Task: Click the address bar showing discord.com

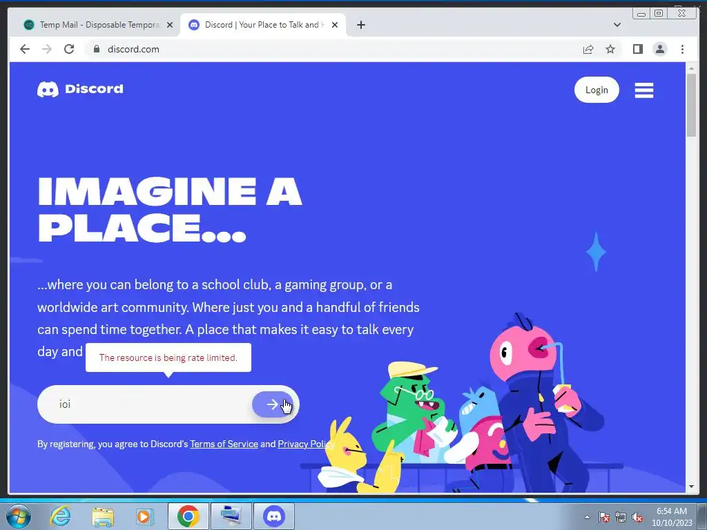Action: coord(333,49)
